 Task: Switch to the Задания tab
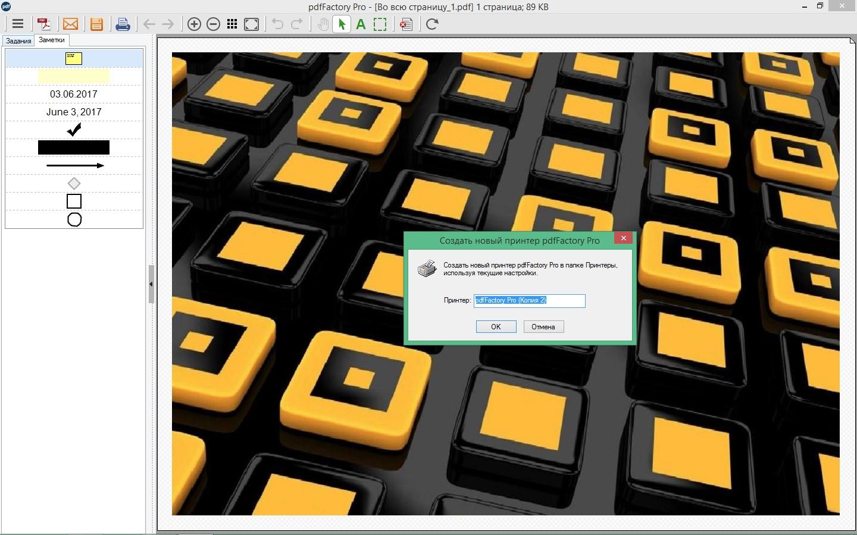click(18, 41)
